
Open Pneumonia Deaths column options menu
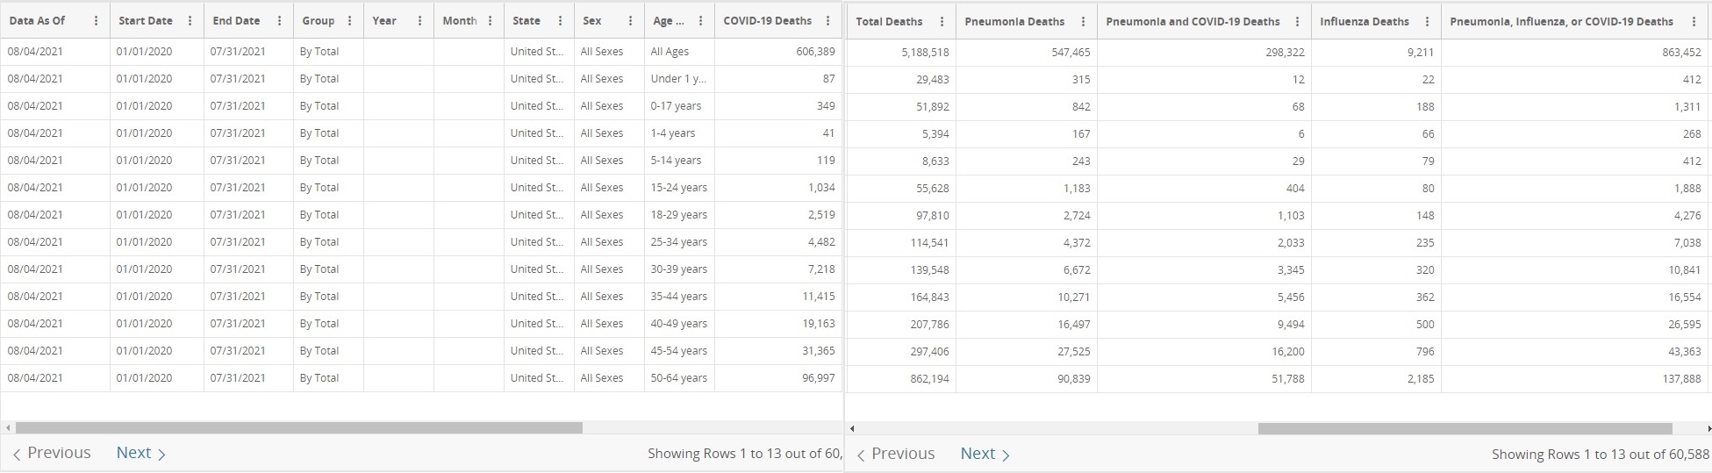[1083, 22]
